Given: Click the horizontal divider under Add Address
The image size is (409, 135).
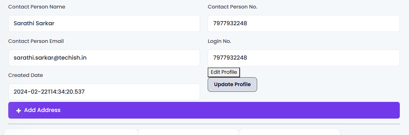Looking at the screenshot, I should coord(204,124).
